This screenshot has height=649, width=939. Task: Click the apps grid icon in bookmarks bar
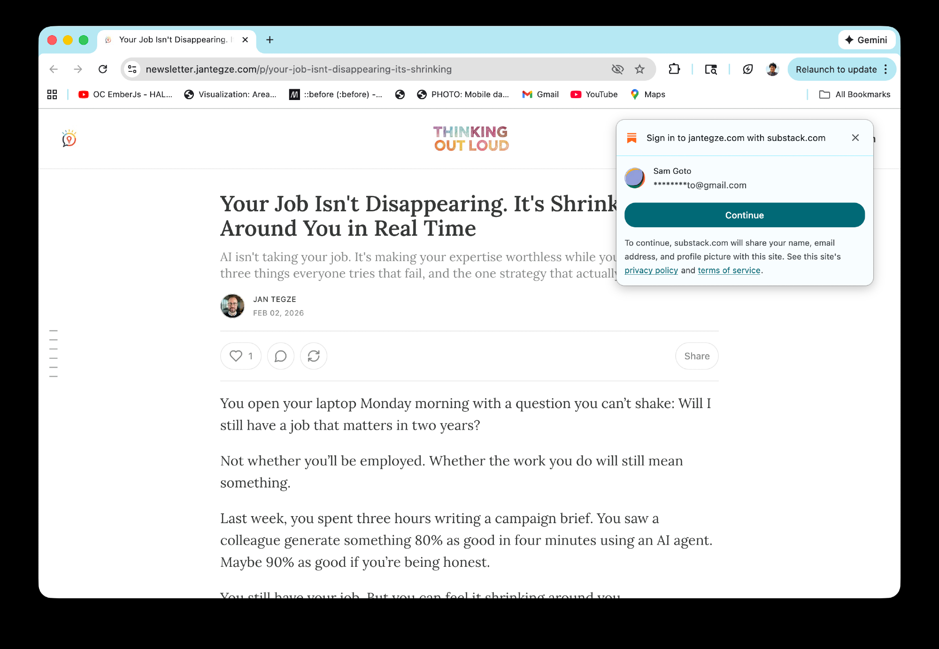pos(52,94)
